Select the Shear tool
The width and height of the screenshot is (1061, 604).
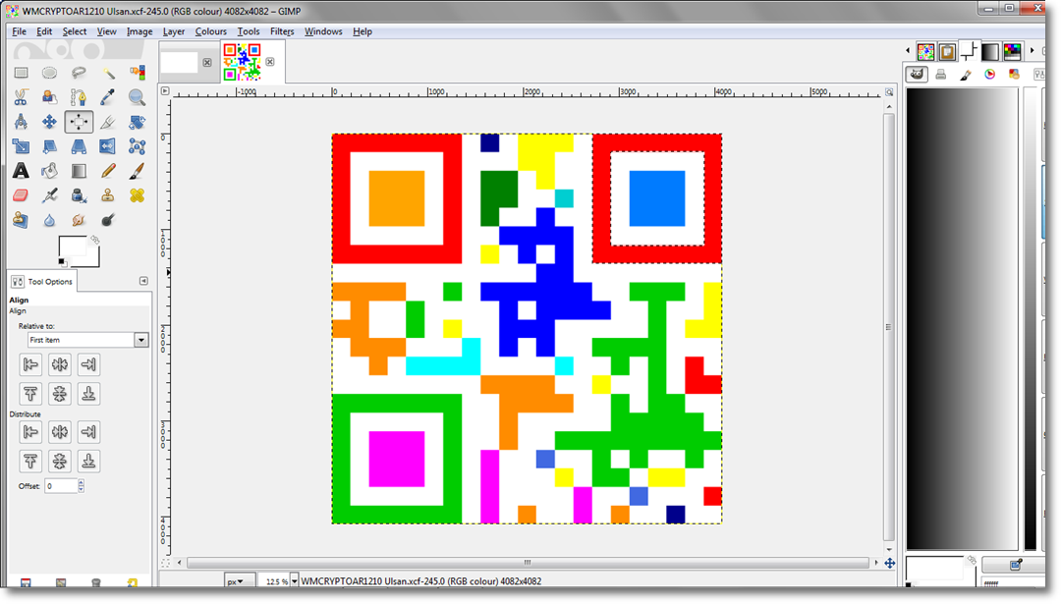(x=49, y=146)
